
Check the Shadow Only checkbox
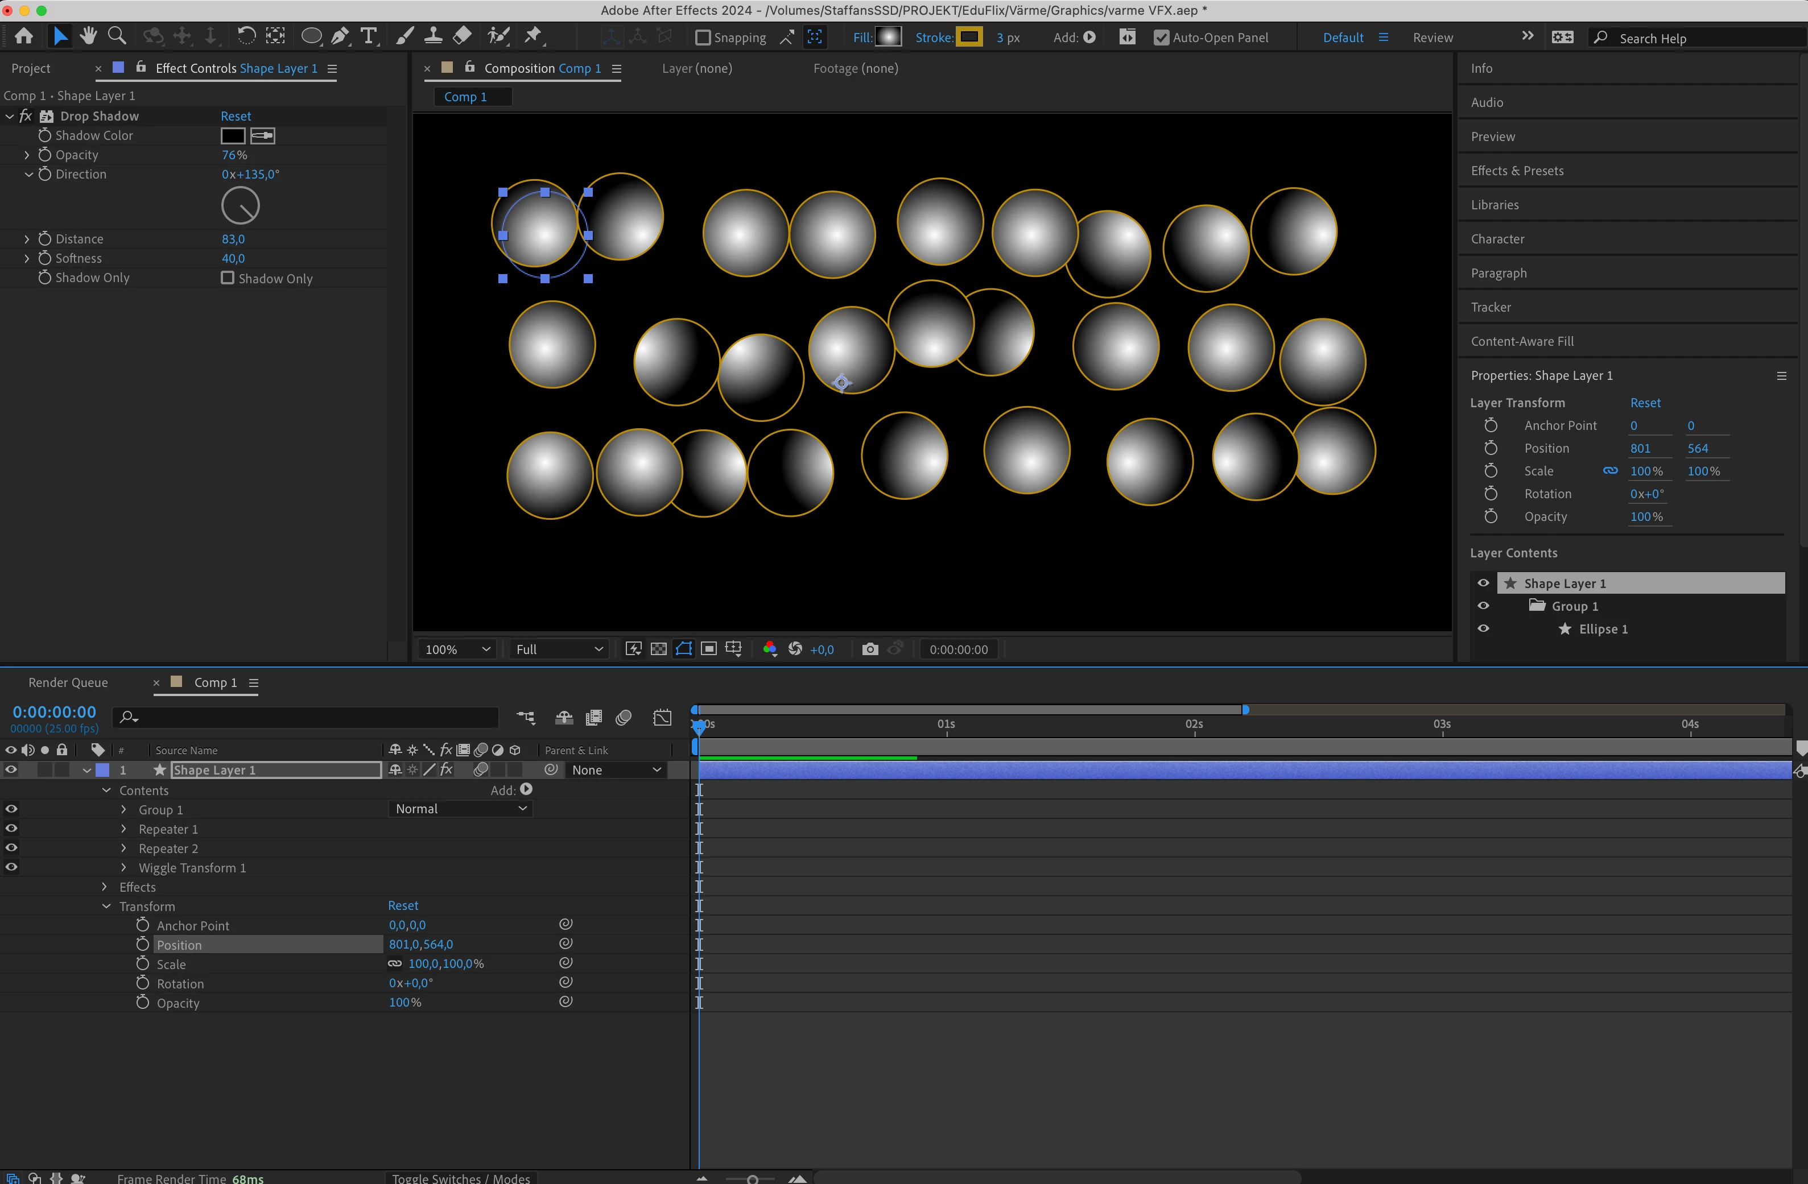pos(227,278)
